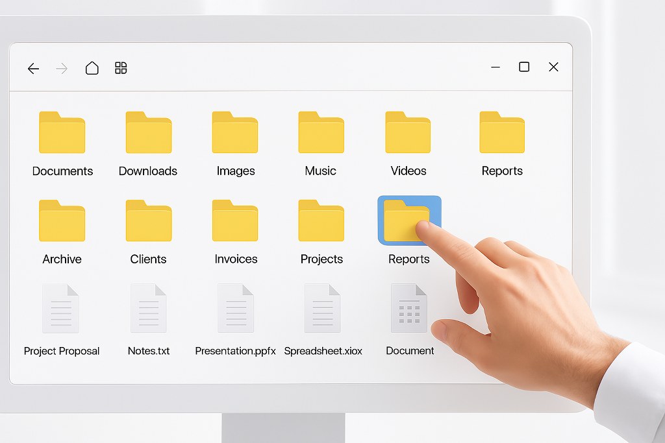Switch to grid view layout

120,67
